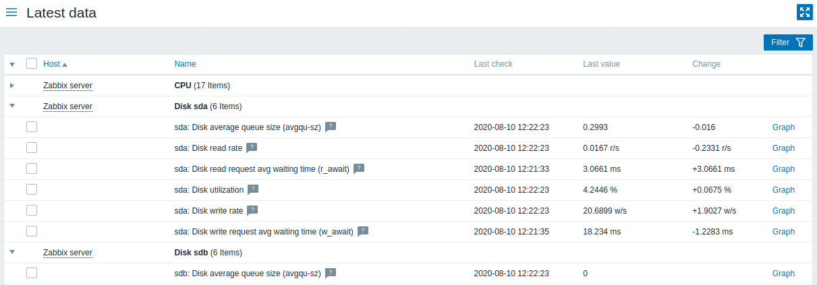817x285 pixels.
Task: Open Graph link for sda Disk write rate
Action: [783, 210]
